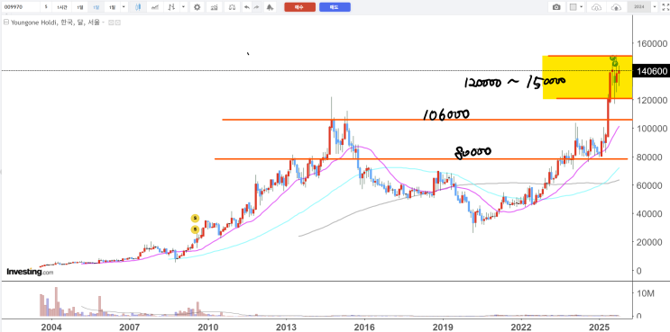
Task: Select the 5 minute interval button
Action: point(46,7)
